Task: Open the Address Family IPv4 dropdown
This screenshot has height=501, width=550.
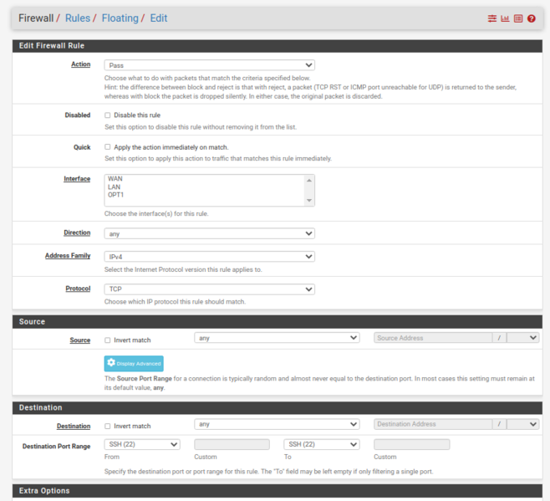Action: click(209, 257)
